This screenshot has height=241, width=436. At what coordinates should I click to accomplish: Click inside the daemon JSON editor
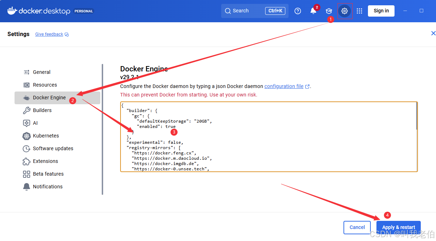pos(268,137)
